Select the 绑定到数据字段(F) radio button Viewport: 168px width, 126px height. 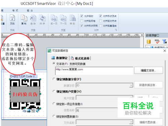[54, 79]
